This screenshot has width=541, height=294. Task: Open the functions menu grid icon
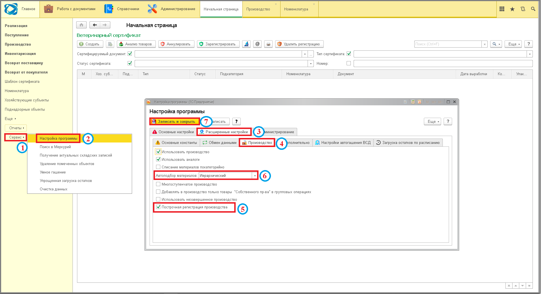click(x=502, y=9)
